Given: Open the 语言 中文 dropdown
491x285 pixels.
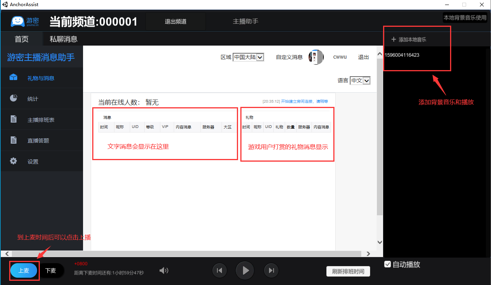Looking at the screenshot, I should (360, 80).
